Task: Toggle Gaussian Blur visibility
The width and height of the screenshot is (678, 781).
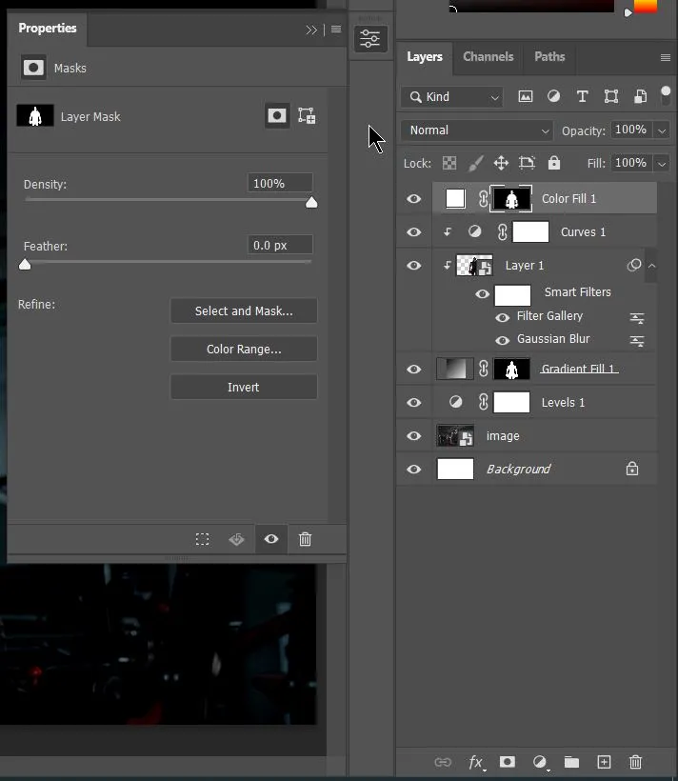Action: tap(502, 340)
